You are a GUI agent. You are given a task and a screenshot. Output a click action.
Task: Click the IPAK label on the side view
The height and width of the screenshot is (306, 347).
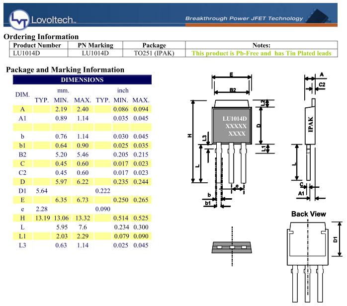311,125
